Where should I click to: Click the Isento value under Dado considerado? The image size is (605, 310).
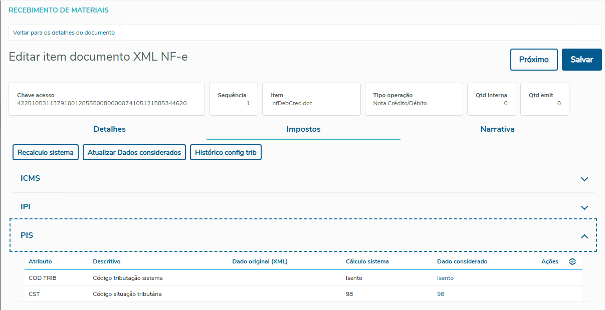click(445, 278)
